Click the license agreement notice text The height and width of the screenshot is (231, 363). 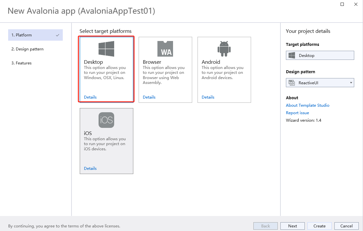(64, 226)
